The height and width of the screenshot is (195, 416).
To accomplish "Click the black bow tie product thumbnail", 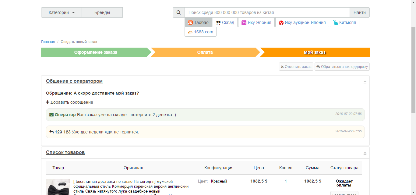I will pyautogui.click(x=58, y=187).
